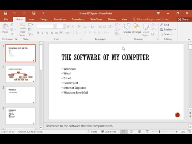This screenshot has width=192, height=144.
Task: Select slide 3 thumbnail
Action: pyautogui.click(x=20, y=95)
